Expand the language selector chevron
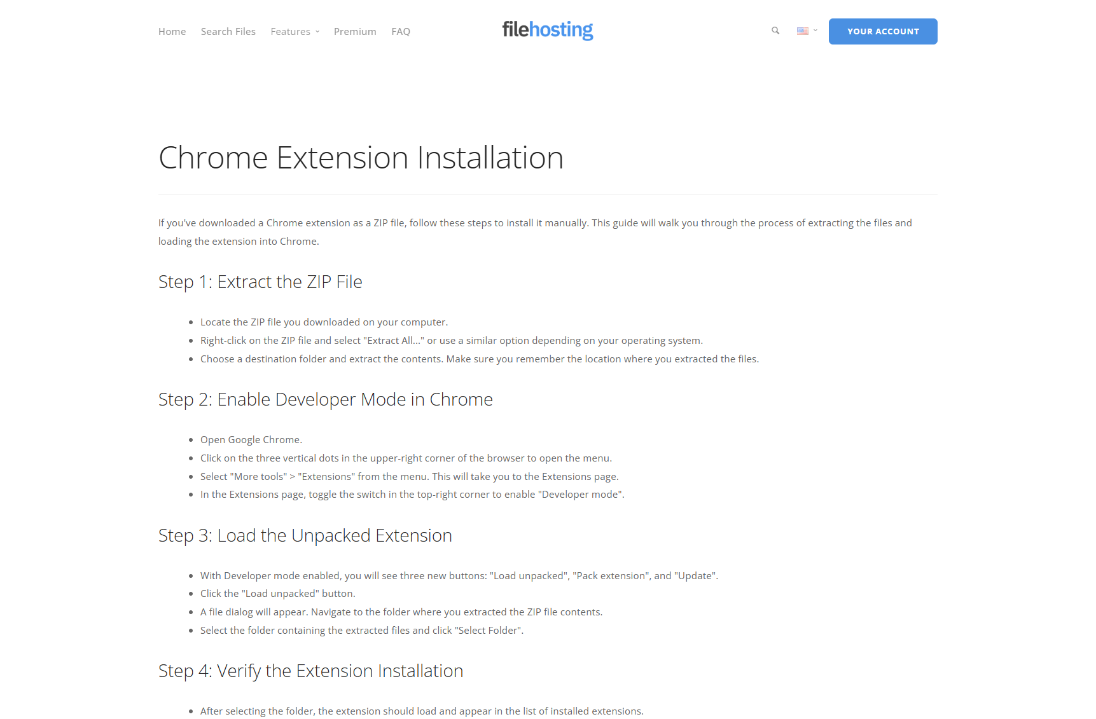Screen dimensions: 1096x719 point(815,31)
